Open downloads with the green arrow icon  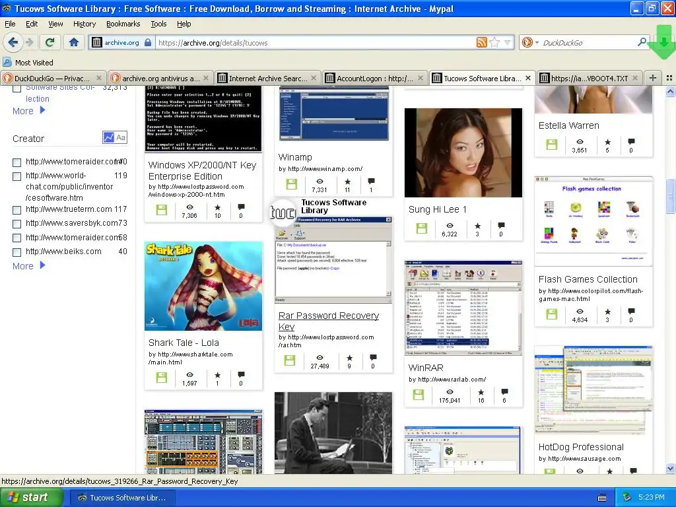click(663, 42)
